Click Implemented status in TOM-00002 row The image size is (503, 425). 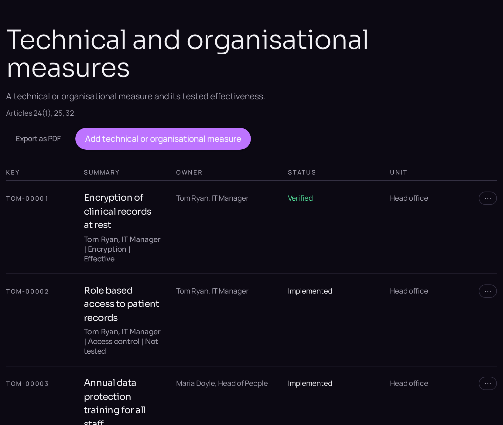[310, 291]
